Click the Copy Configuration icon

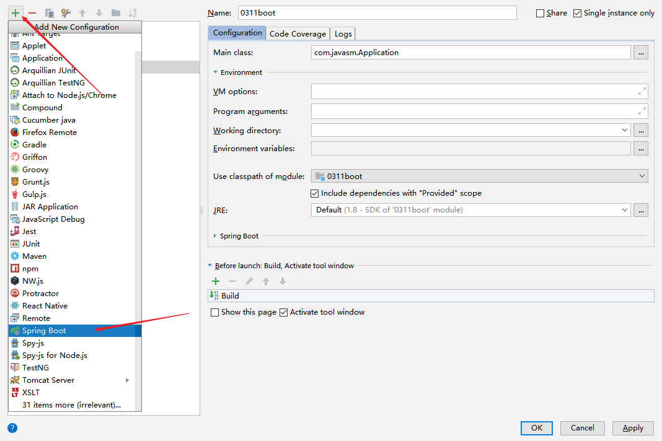(49, 13)
